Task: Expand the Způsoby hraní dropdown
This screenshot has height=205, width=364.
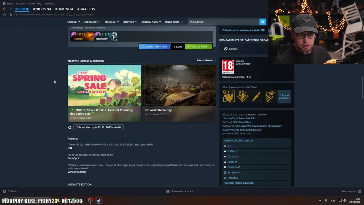Action: [x=151, y=22]
